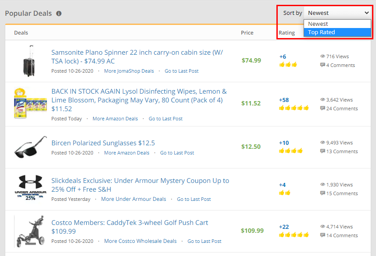The width and height of the screenshot is (376, 256).
Task: Click the Popular Deals info icon
Action: pyautogui.click(x=59, y=14)
